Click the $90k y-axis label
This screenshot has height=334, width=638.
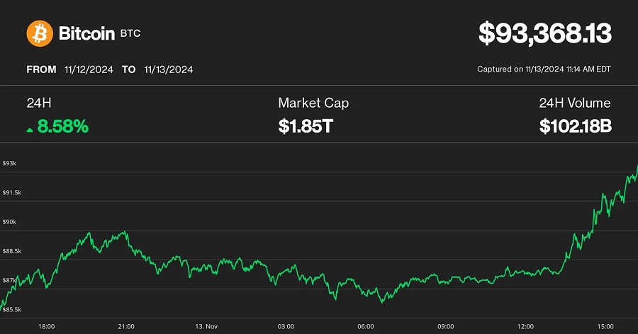pyautogui.click(x=9, y=222)
